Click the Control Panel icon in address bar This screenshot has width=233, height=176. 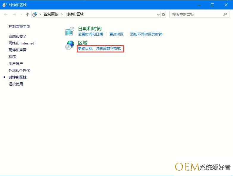(35, 14)
